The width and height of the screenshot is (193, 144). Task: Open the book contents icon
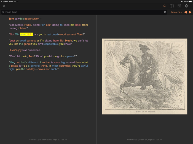tap(172, 6)
